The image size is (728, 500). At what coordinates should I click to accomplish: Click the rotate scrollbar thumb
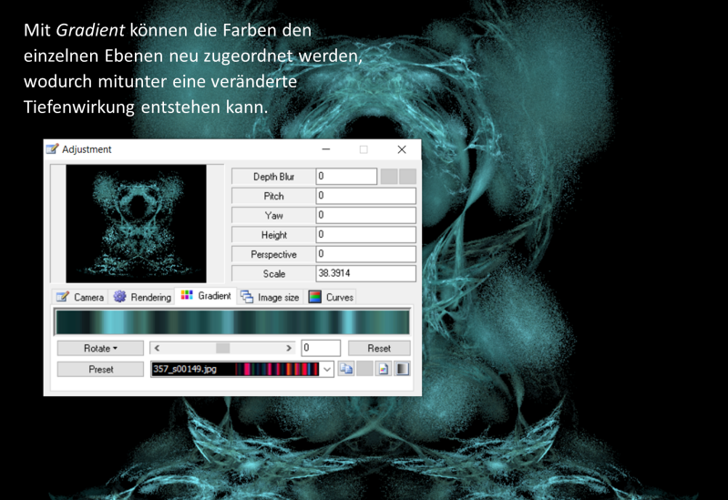click(x=223, y=348)
